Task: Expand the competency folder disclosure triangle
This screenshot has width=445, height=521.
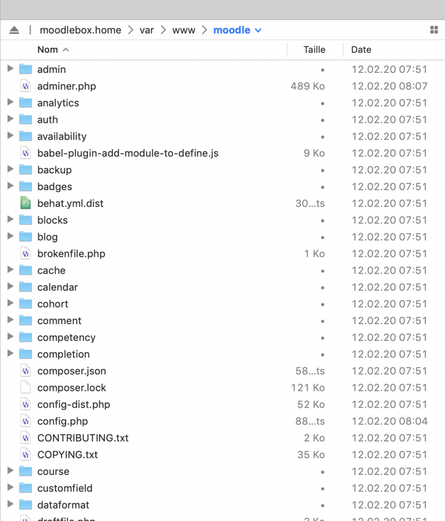Action: point(11,336)
